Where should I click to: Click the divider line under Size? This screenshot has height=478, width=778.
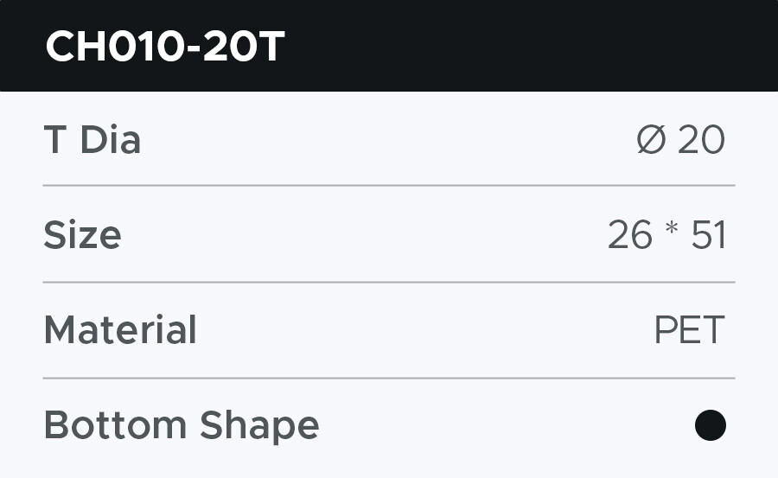[389, 282]
